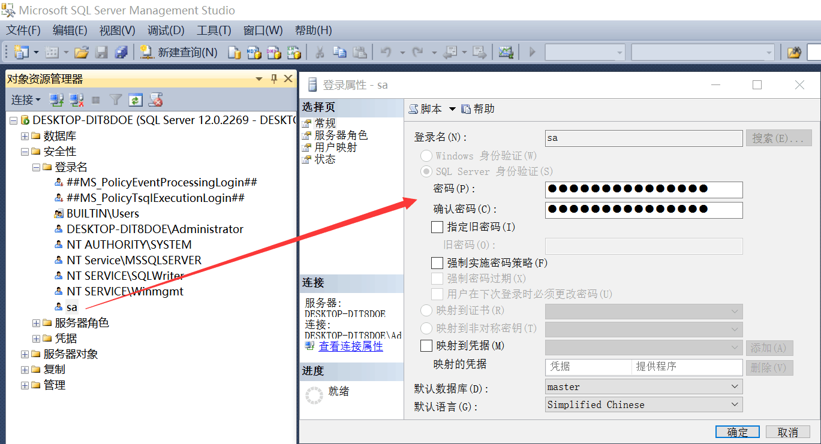Click the New Project toolbar icon
Screen dimensions: 821x444
point(21,52)
